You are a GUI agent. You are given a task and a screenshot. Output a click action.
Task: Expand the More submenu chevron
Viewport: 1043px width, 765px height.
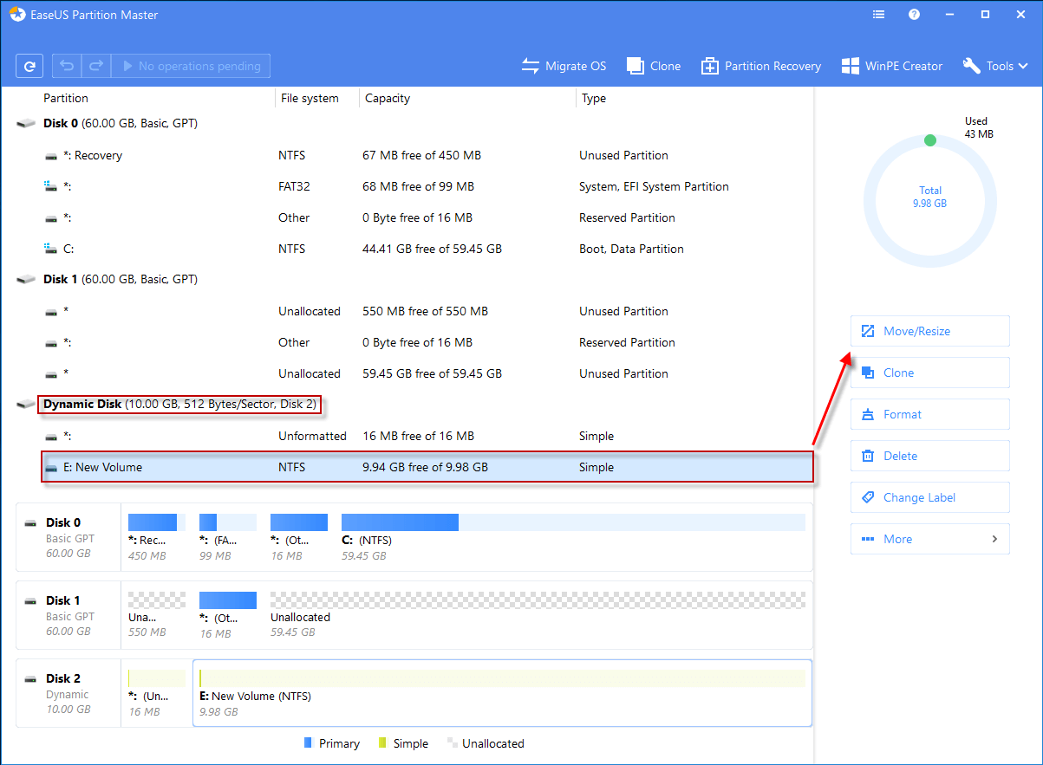(994, 539)
